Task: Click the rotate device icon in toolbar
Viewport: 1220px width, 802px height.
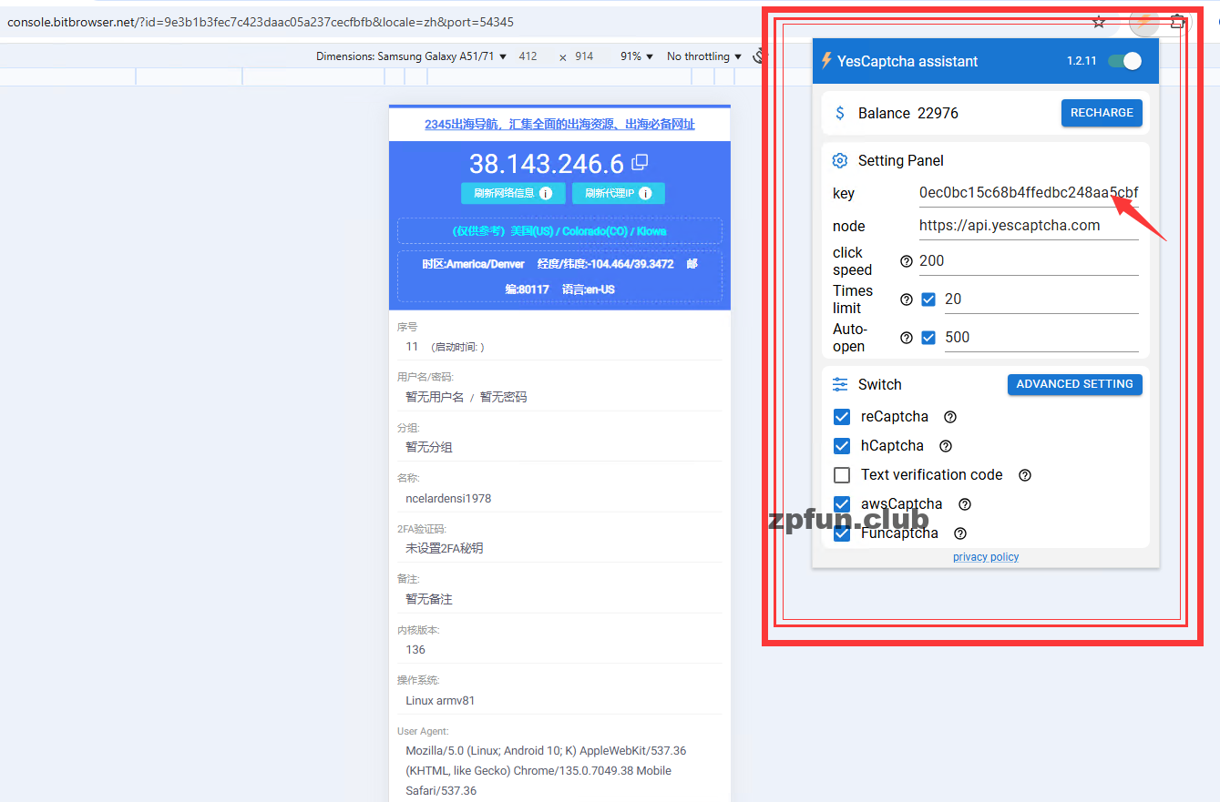Action: click(759, 56)
